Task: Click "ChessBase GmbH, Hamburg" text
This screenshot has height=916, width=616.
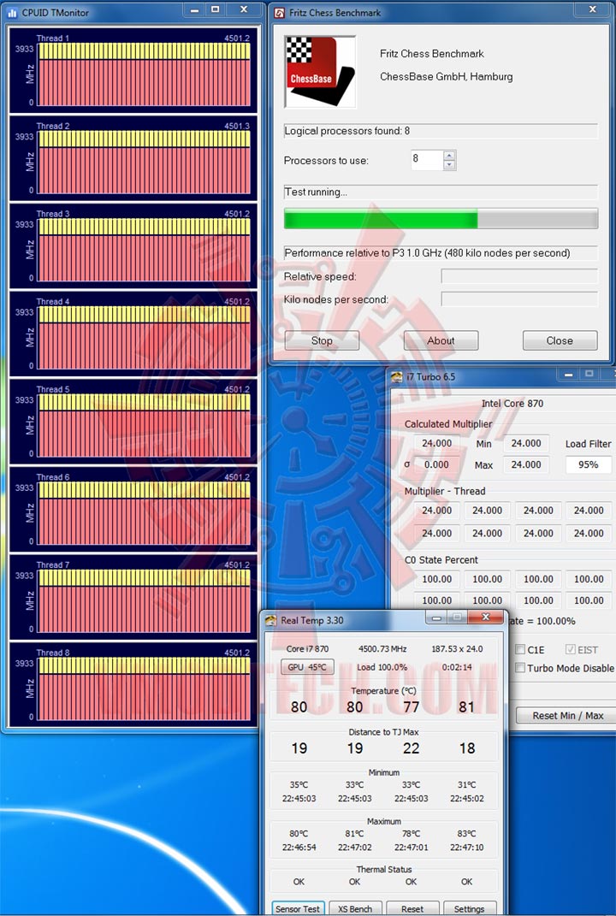Action: (447, 76)
